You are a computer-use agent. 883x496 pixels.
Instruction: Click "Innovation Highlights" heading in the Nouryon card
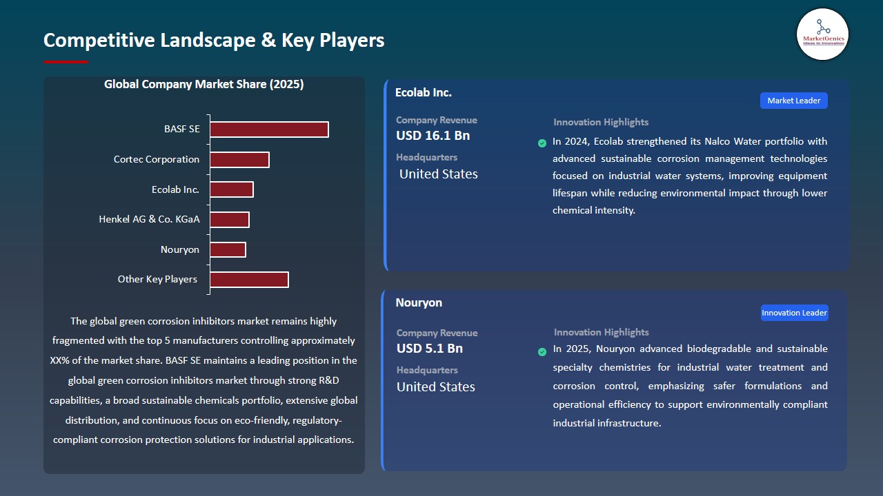(602, 332)
